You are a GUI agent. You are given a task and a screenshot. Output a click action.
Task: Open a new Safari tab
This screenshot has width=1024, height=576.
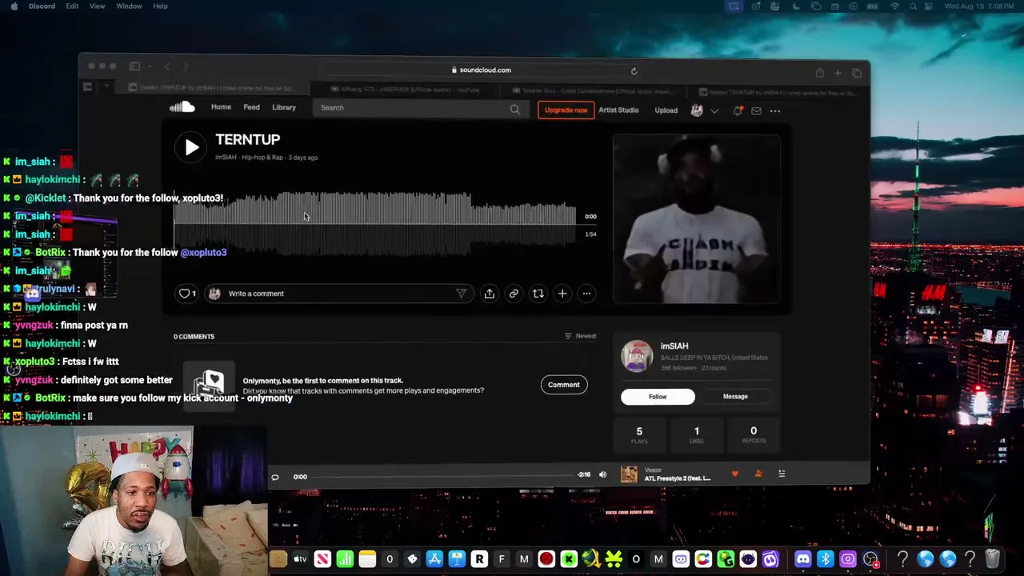838,74
